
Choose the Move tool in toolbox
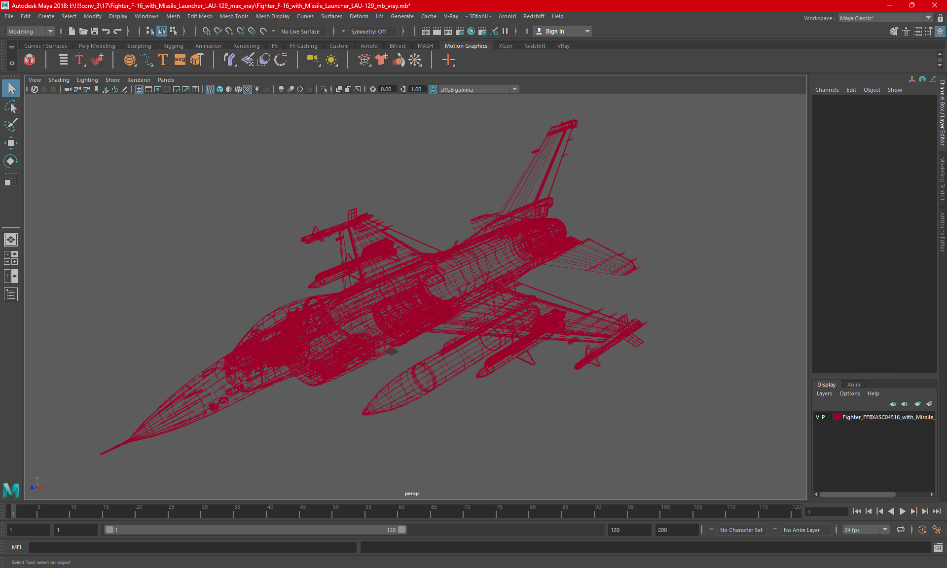pyautogui.click(x=11, y=143)
